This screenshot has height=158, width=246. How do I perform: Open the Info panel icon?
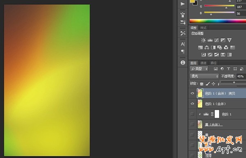click(183, 63)
